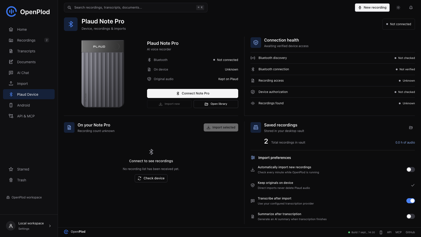Open the Import page
The height and width of the screenshot is (237, 421).
pyautogui.click(x=29, y=84)
